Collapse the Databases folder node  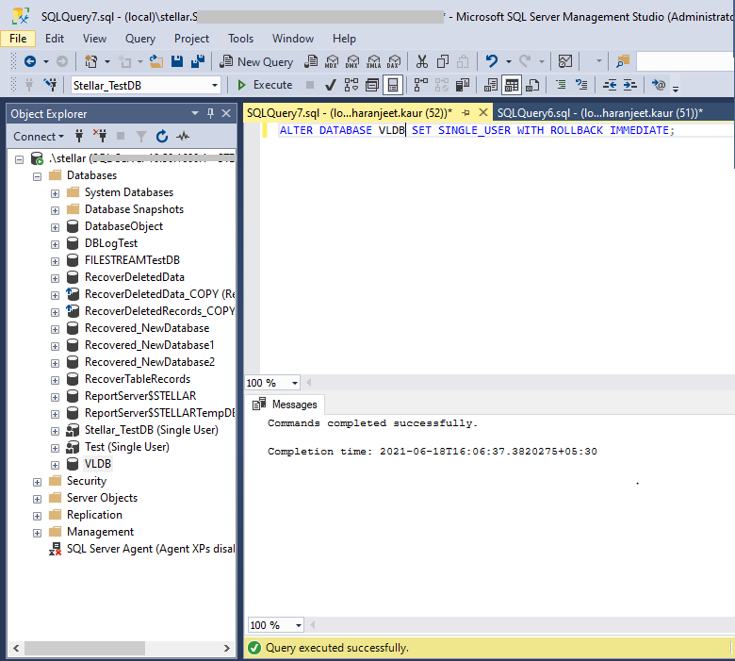coord(37,176)
